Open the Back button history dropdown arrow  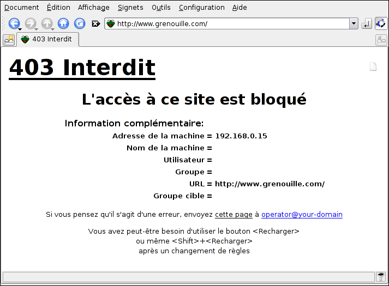point(20,29)
